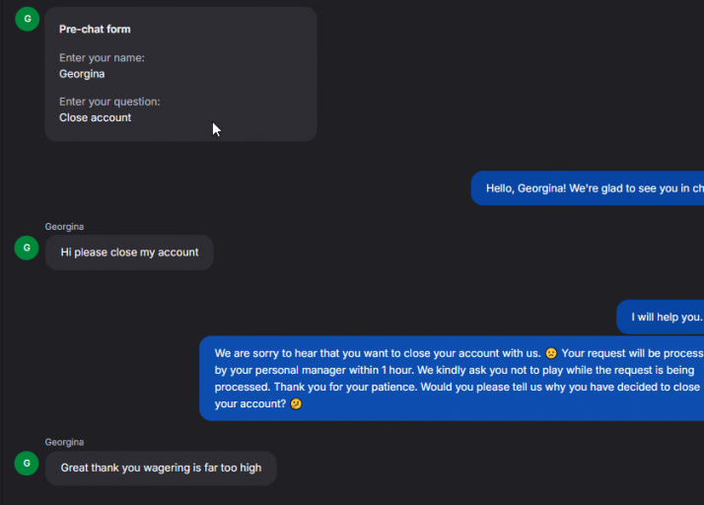704x505 pixels.
Task: Click the "Enter your name:" label
Action: [x=102, y=58]
